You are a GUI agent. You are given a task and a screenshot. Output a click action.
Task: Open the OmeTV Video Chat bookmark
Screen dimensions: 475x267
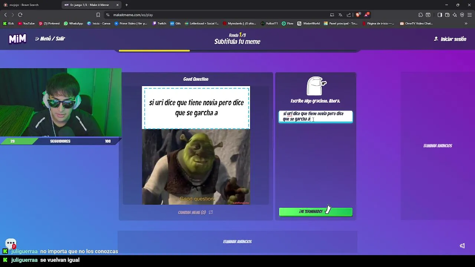point(416,23)
